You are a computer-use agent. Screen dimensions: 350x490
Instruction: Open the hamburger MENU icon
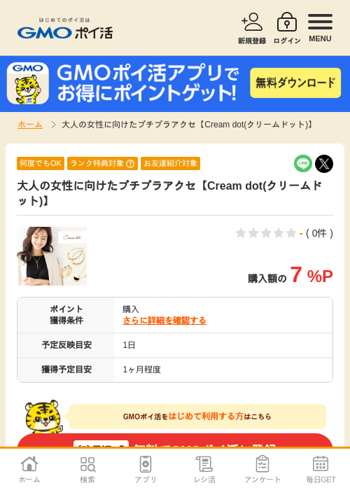coord(320,22)
